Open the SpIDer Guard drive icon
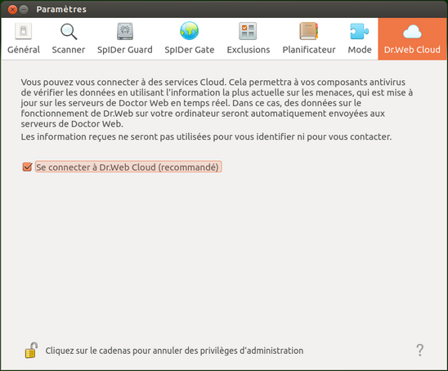448x371 pixels. click(x=125, y=31)
